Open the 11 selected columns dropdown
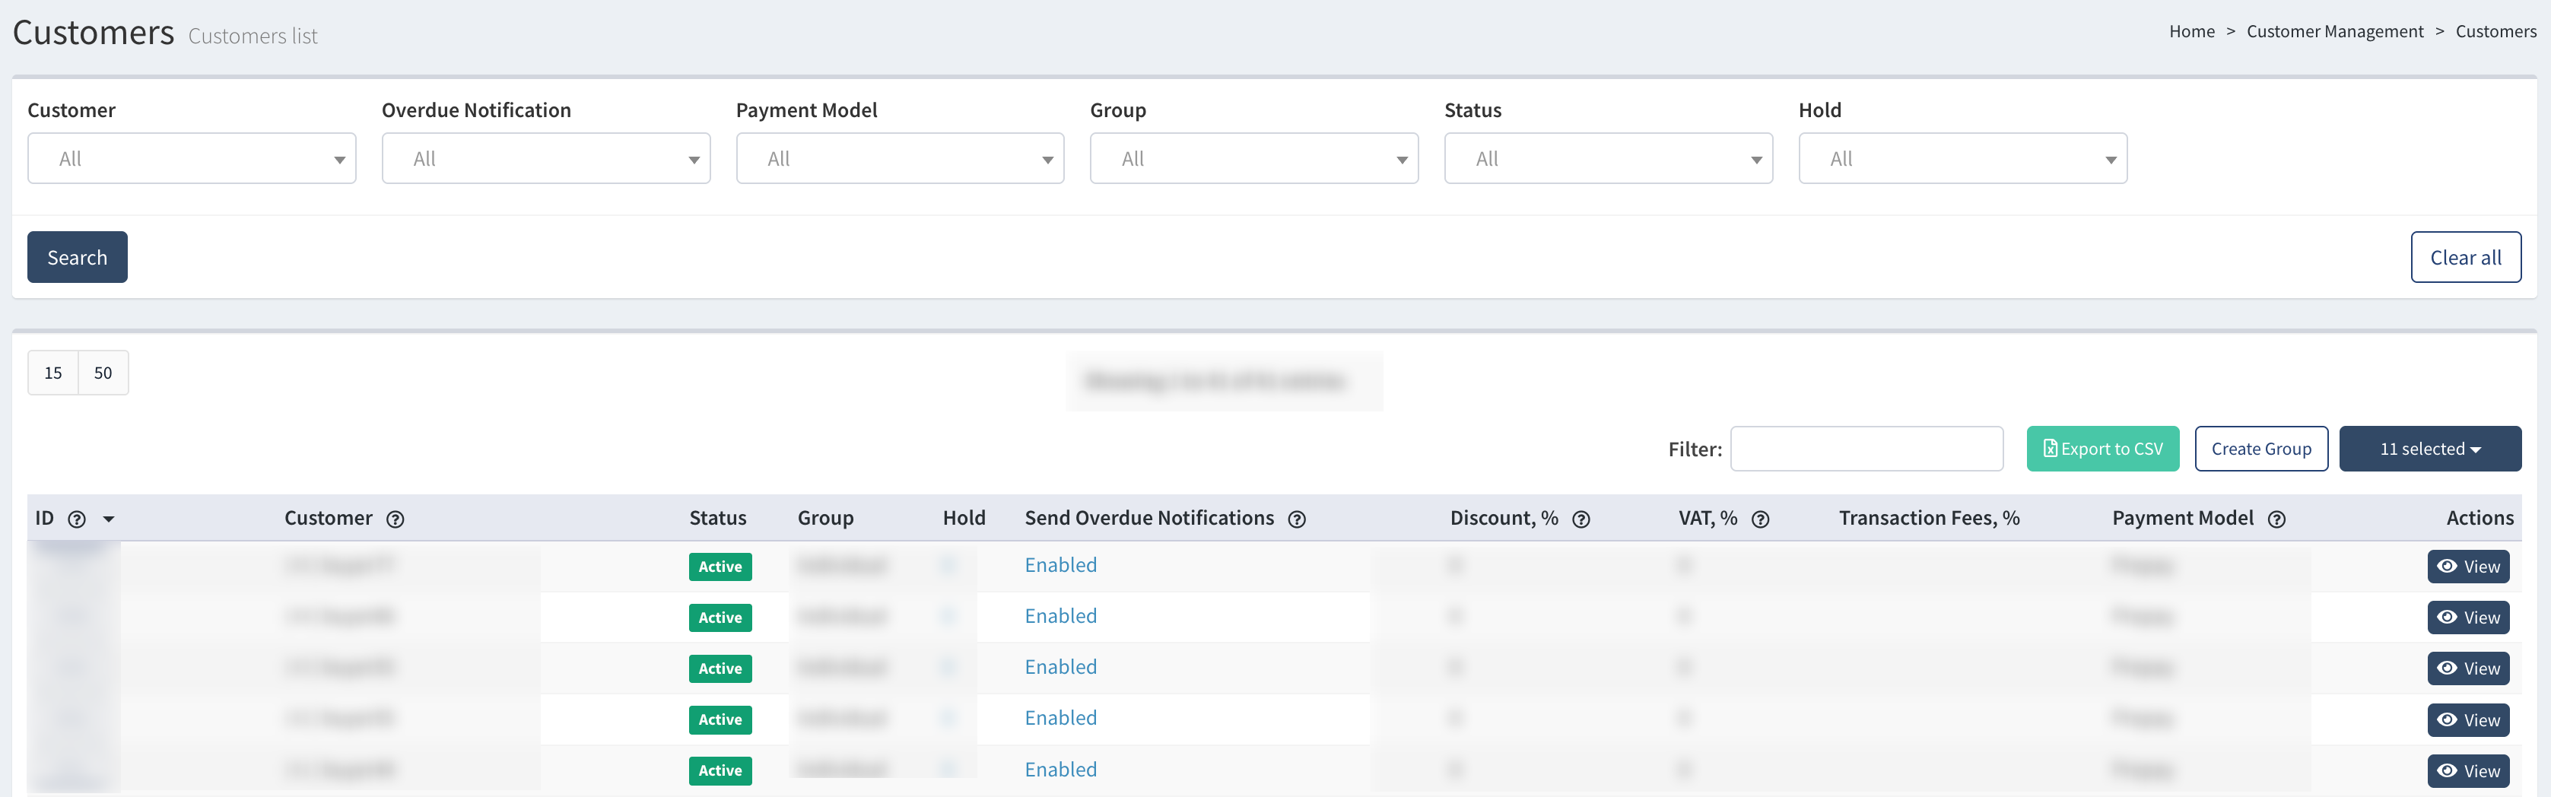This screenshot has height=797, width=2551. point(2429,449)
